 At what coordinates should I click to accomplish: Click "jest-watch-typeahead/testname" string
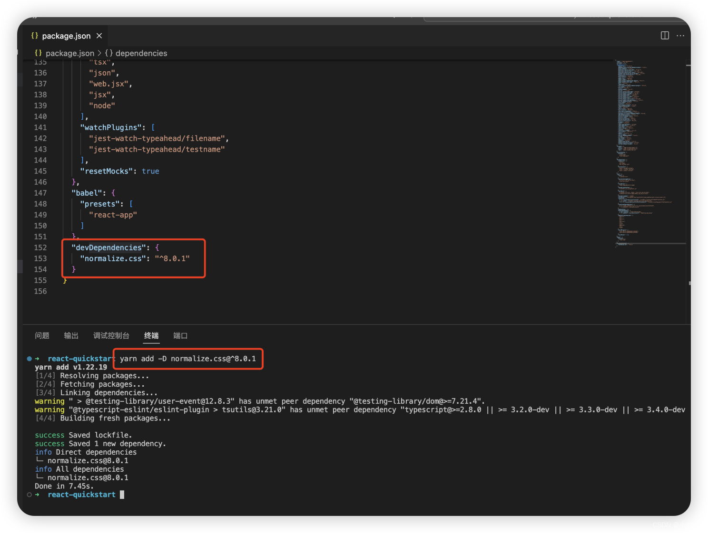pyautogui.click(x=157, y=149)
